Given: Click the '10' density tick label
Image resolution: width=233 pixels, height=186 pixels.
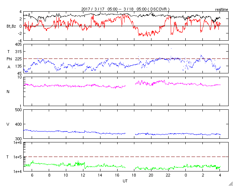Looking at the screenshot, I should point(20,77).
